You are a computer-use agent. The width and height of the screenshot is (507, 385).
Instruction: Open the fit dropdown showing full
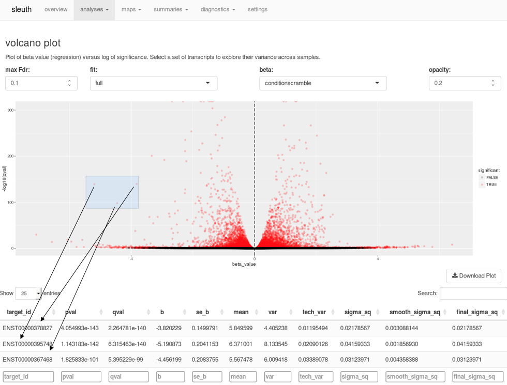154,83
